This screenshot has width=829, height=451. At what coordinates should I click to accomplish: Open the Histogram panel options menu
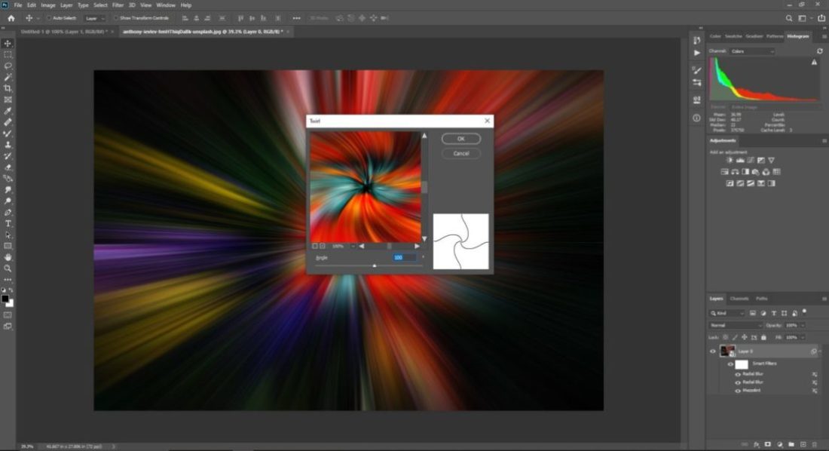pyautogui.click(x=824, y=36)
